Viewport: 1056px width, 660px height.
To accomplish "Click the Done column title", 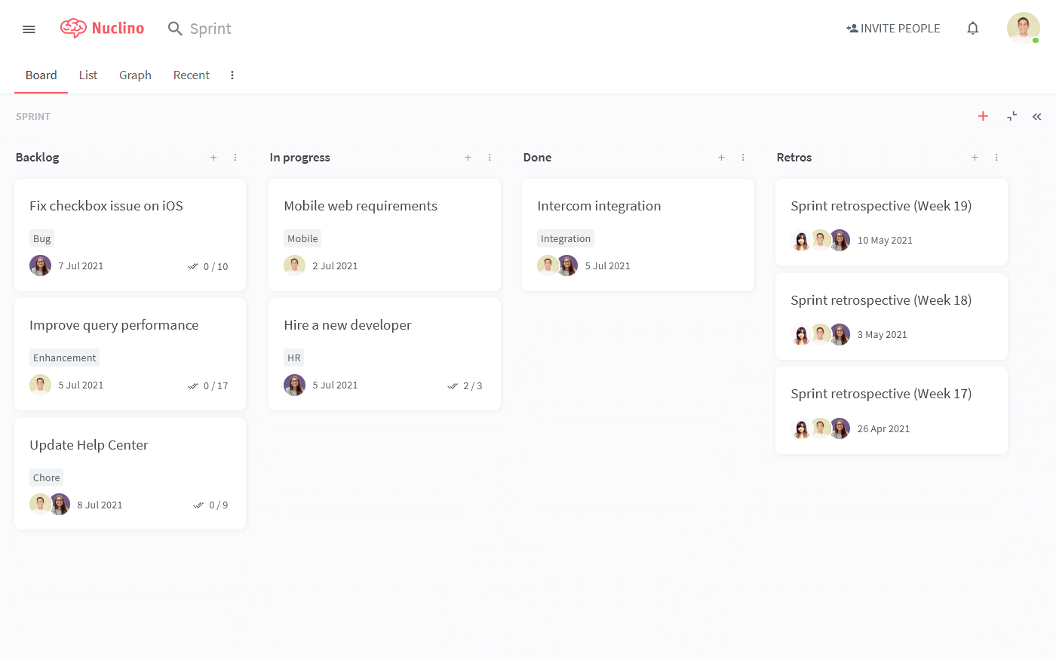I will pyautogui.click(x=537, y=158).
